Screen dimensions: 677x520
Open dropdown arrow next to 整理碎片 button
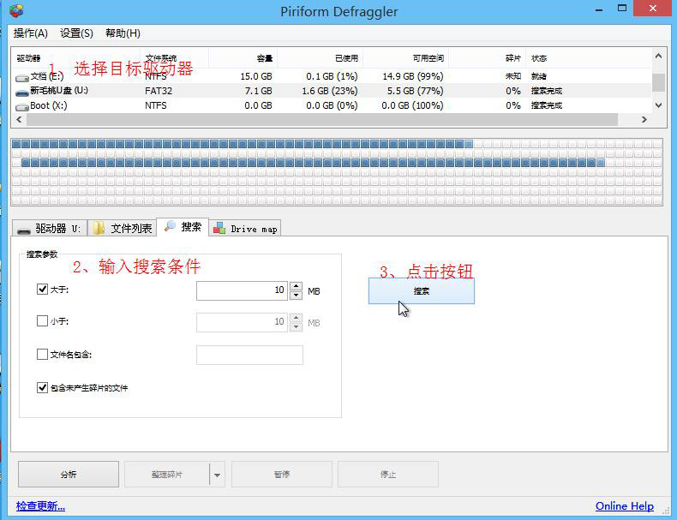[217, 475]
